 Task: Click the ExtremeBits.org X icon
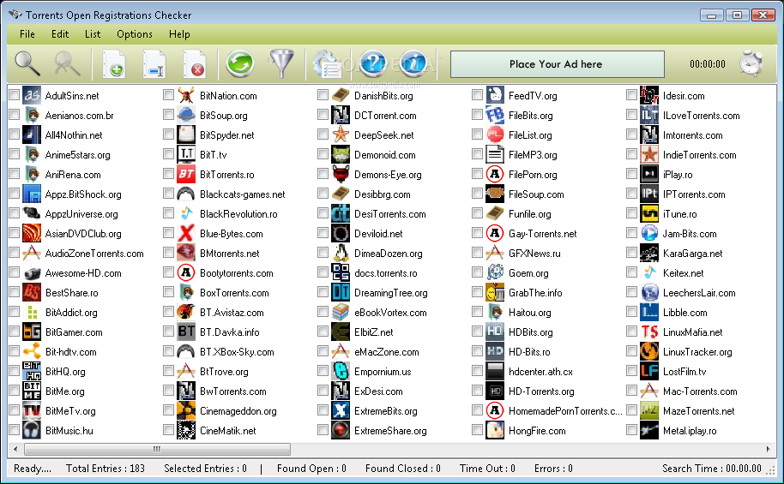(341, 411)
